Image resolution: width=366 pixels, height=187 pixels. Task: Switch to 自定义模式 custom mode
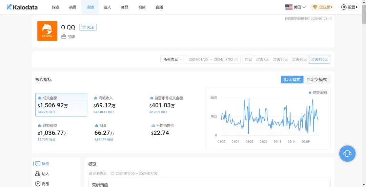(x=317, y=80)
